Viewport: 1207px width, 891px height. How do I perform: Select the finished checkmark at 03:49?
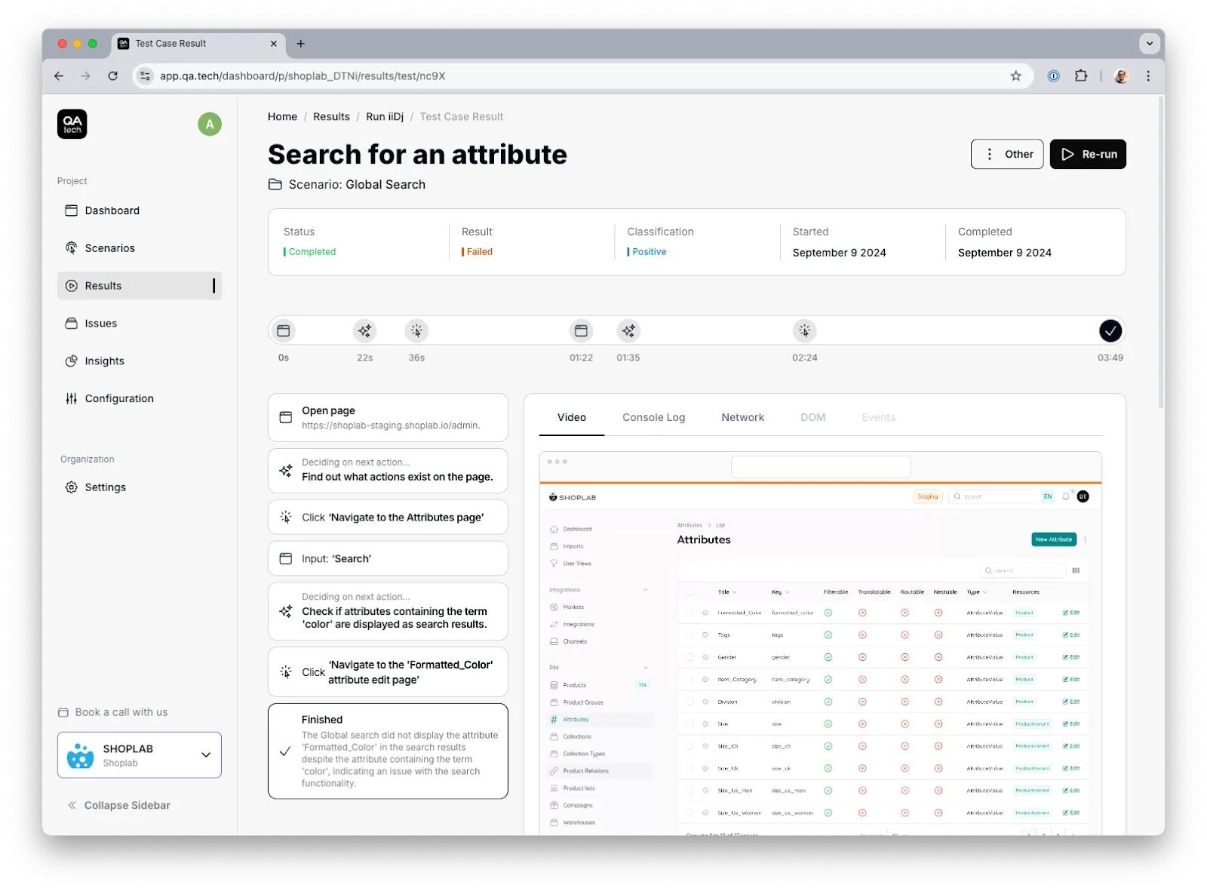1110,330
